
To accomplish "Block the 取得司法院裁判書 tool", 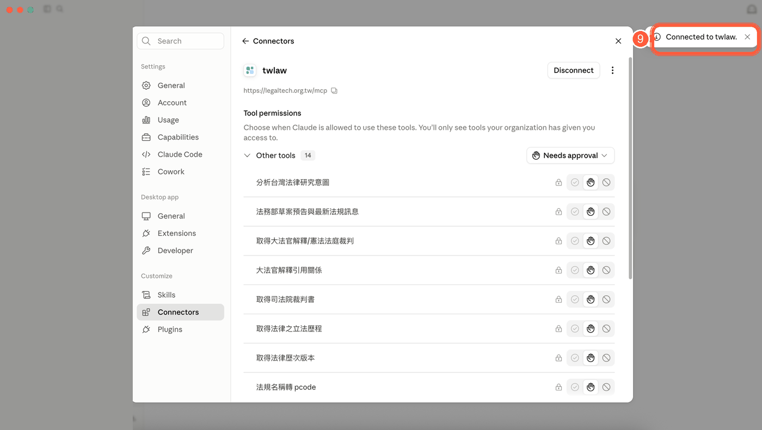I will pos(606,300).
